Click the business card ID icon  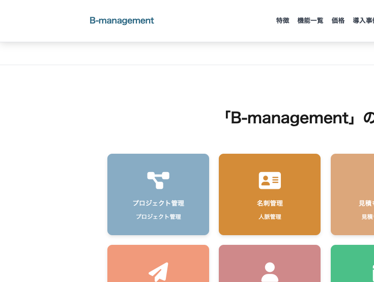(x=270, y=180)
